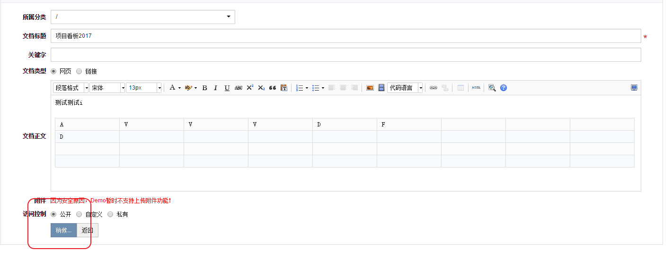Click header-row cell containing D
This screenshot has width=672, height=259.
[345, 125]
